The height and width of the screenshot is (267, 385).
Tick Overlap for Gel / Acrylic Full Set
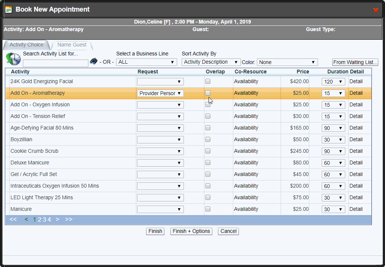(x=208, y=174)
